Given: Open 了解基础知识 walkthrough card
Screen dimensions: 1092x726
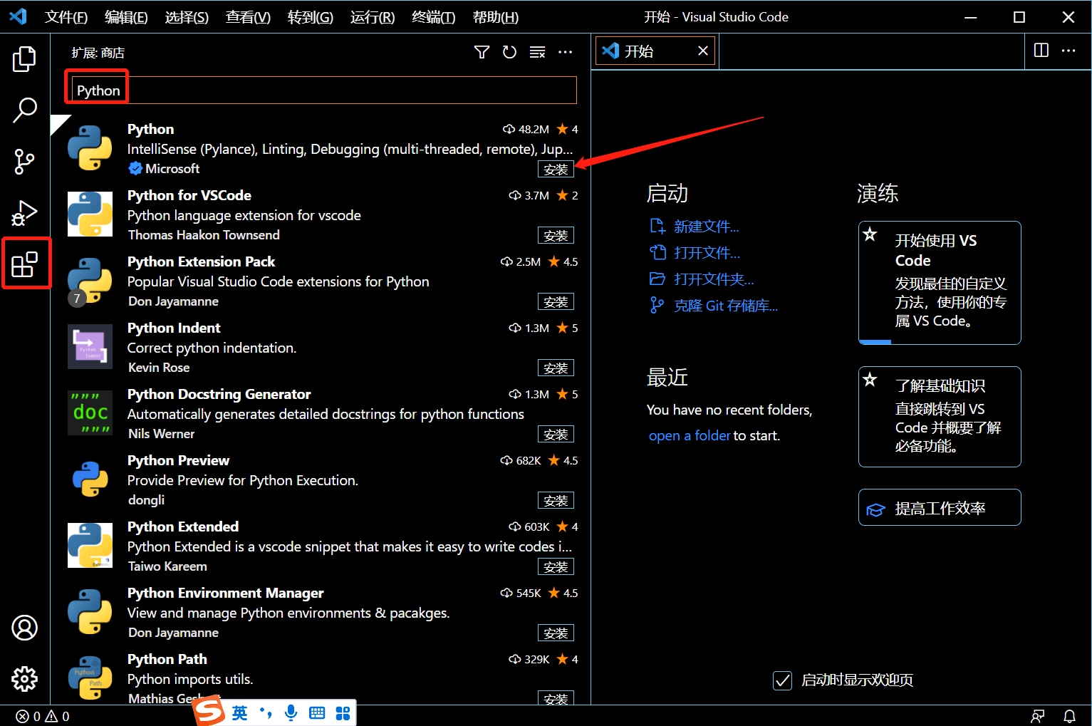Looking at the screenshot, I should click(x=940, y=417).
